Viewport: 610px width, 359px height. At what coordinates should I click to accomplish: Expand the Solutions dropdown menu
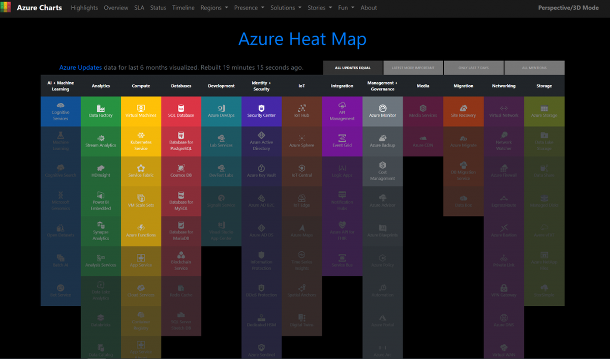click(286, 8)
